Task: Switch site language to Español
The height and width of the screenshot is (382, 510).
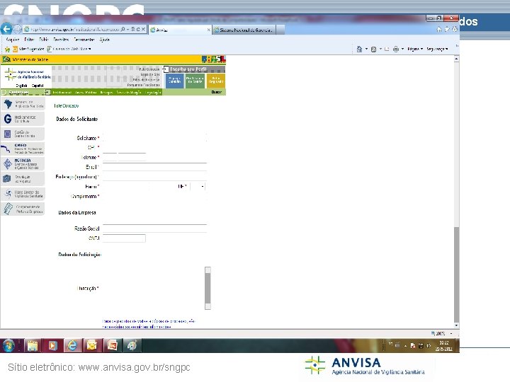Action: coord(38,86)
